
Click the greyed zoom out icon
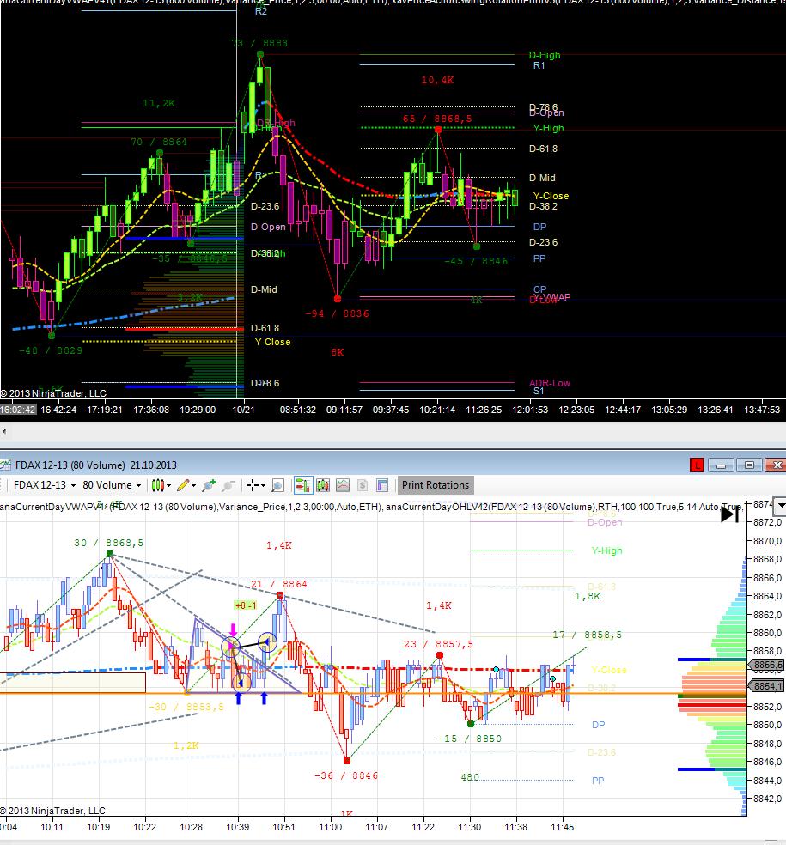click(x=228, y=485)
